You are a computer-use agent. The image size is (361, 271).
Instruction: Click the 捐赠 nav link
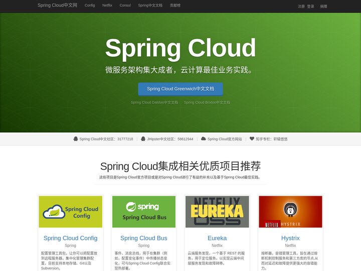[323, 7]
